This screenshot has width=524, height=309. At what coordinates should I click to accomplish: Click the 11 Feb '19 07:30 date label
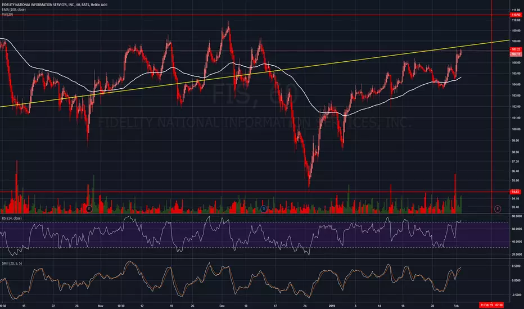pyautogui.click(x=491, y=305)
